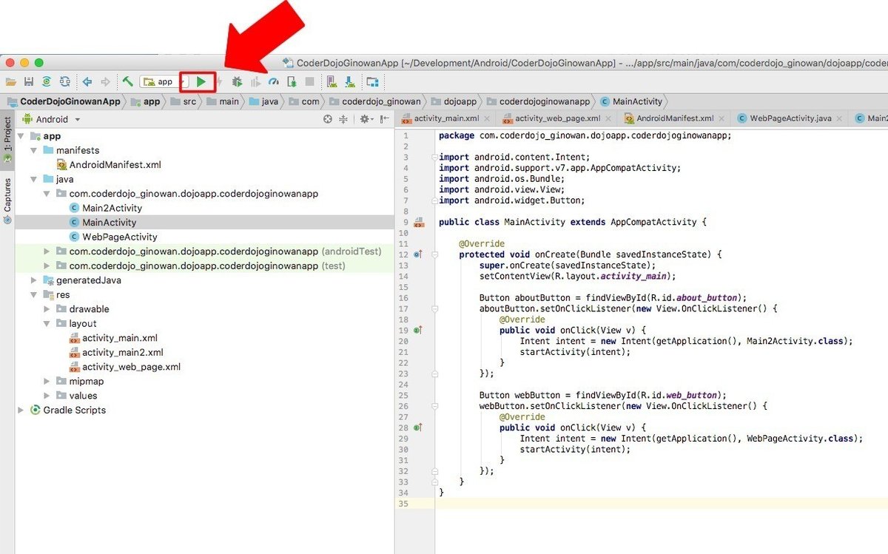Open the Android view selector dropdown
The width and height of the screenshot is (888, 554).
point(51,119)
